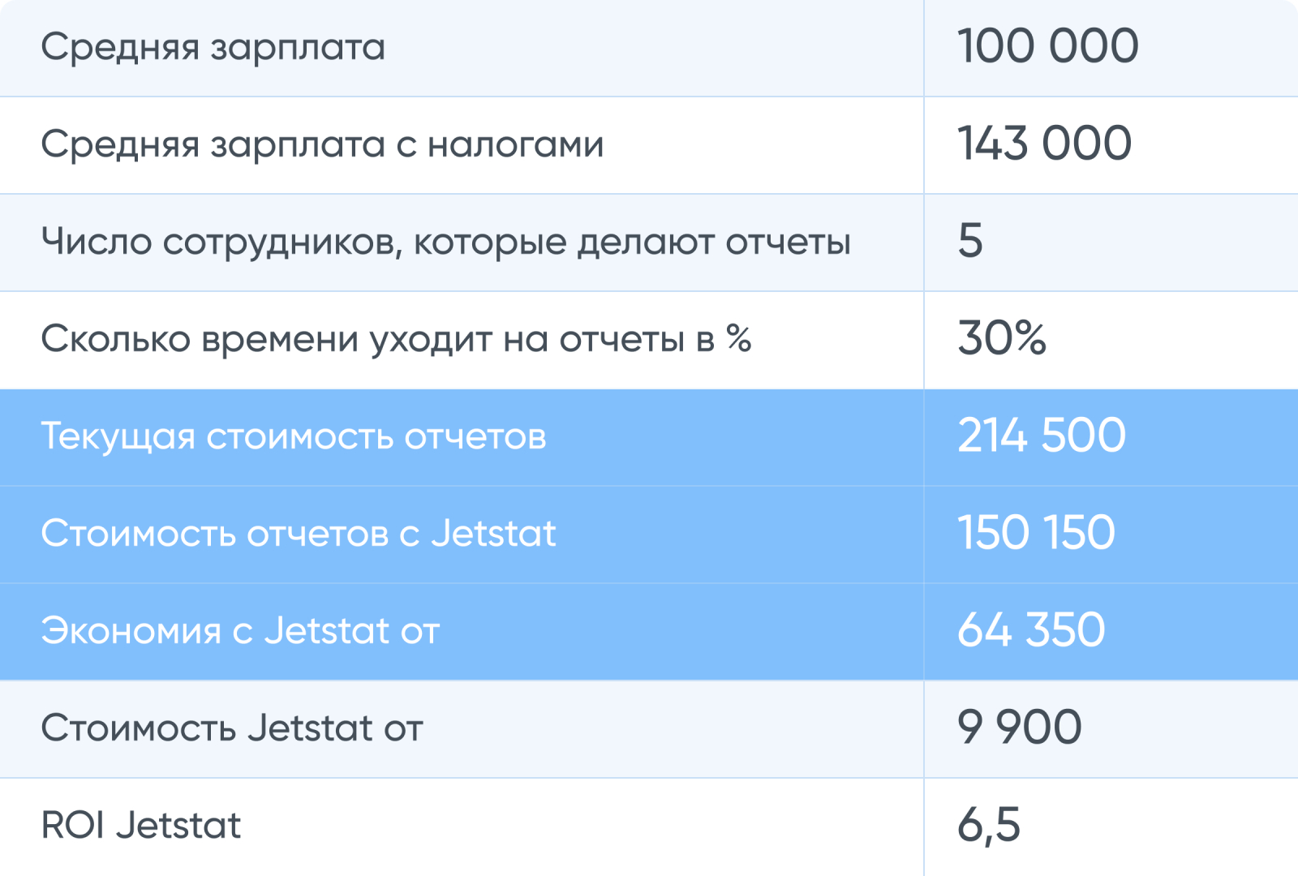Select the 150 150 value cell
This screenshot has width=1298, height=876.
pos(1036,533)
